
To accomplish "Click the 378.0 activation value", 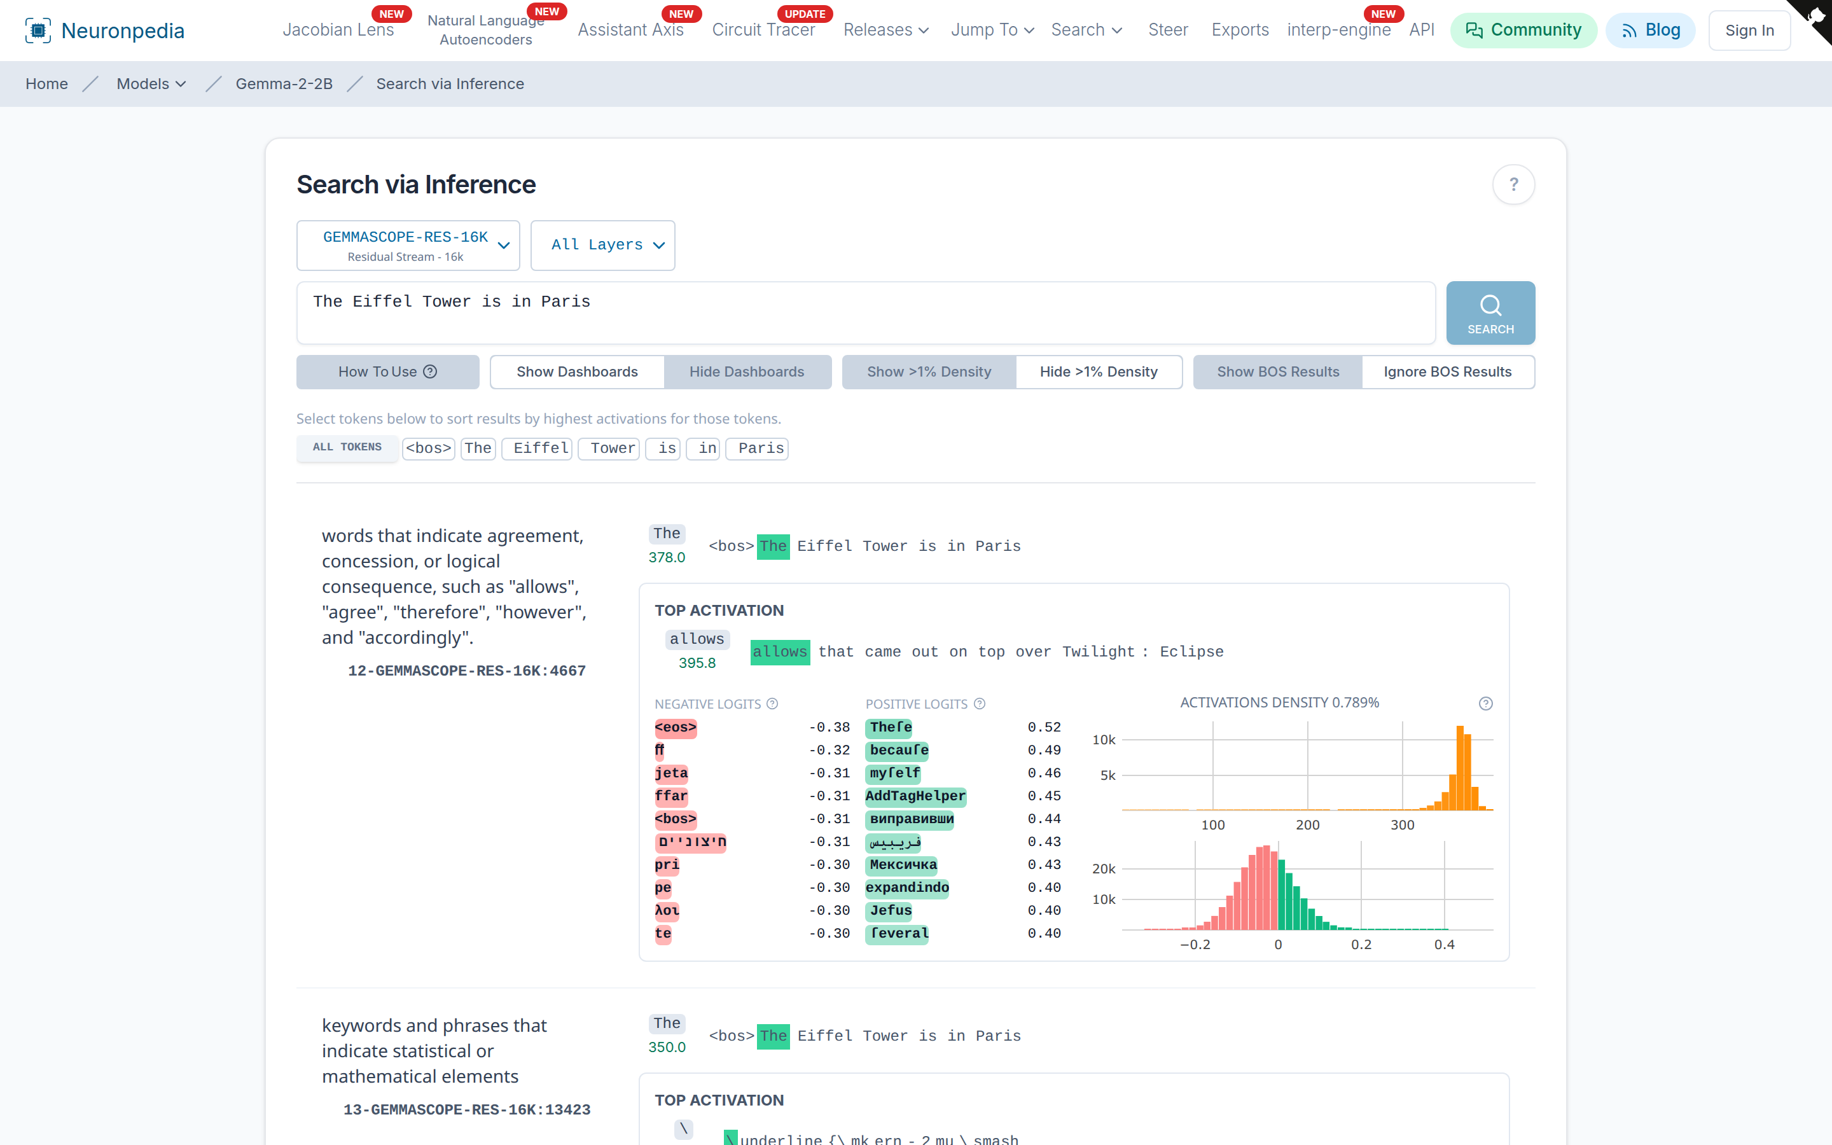I will [x=666, y=557].
